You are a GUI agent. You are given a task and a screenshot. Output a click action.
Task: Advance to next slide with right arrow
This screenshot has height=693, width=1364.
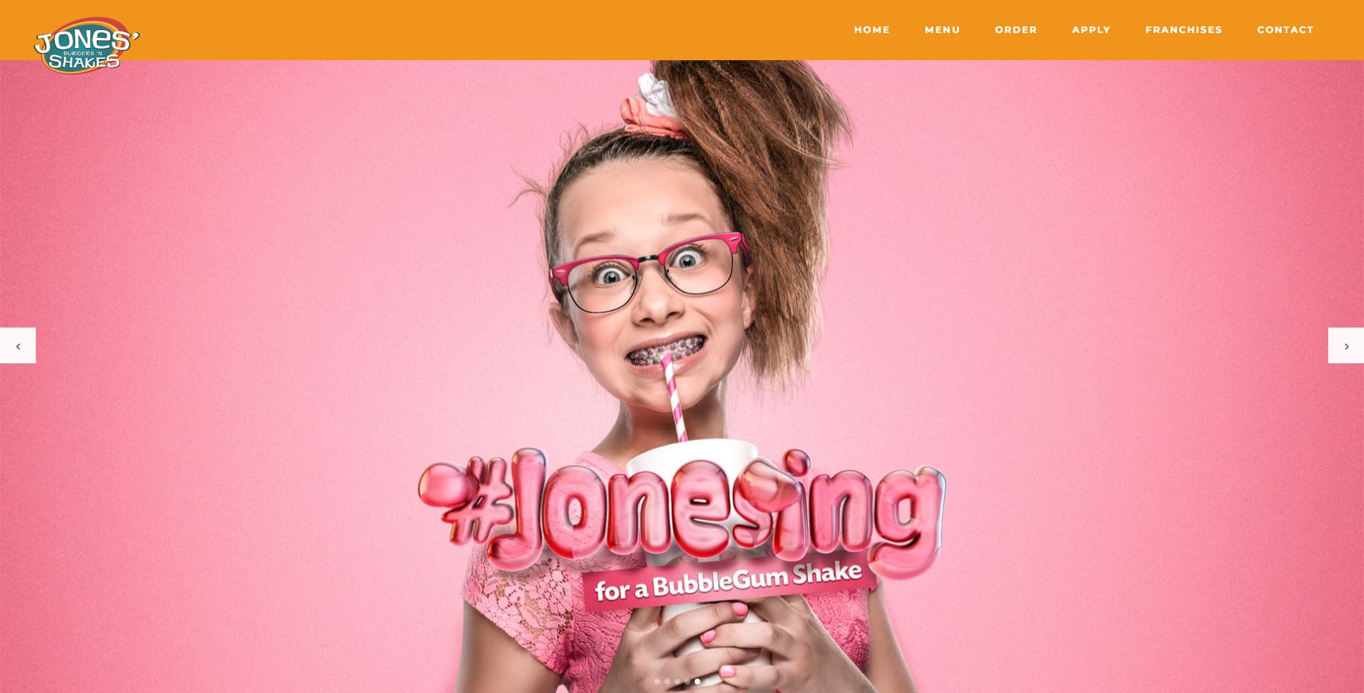1346,345
